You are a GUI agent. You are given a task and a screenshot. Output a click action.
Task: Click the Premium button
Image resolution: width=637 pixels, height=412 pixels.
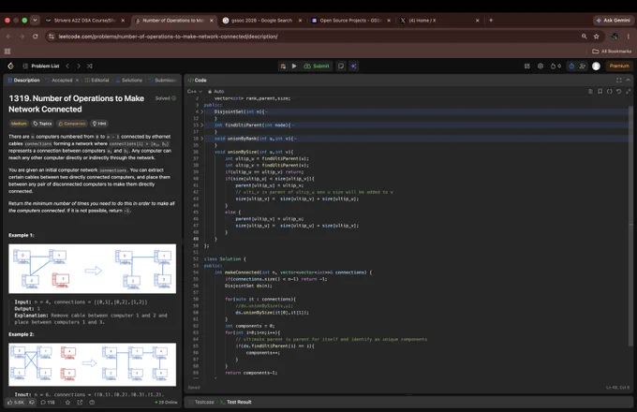tap(619, 66)
